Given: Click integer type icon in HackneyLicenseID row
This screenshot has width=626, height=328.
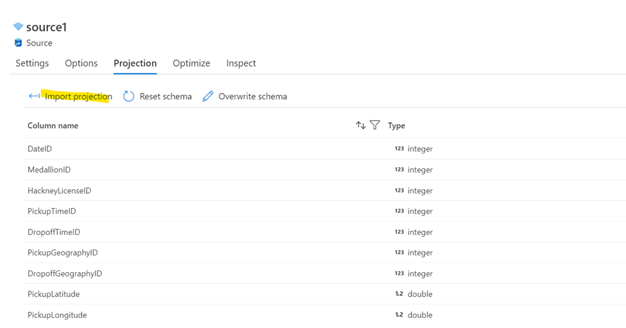Looking at the screenshot, I should pyautogui.click(x=399, y=191).
